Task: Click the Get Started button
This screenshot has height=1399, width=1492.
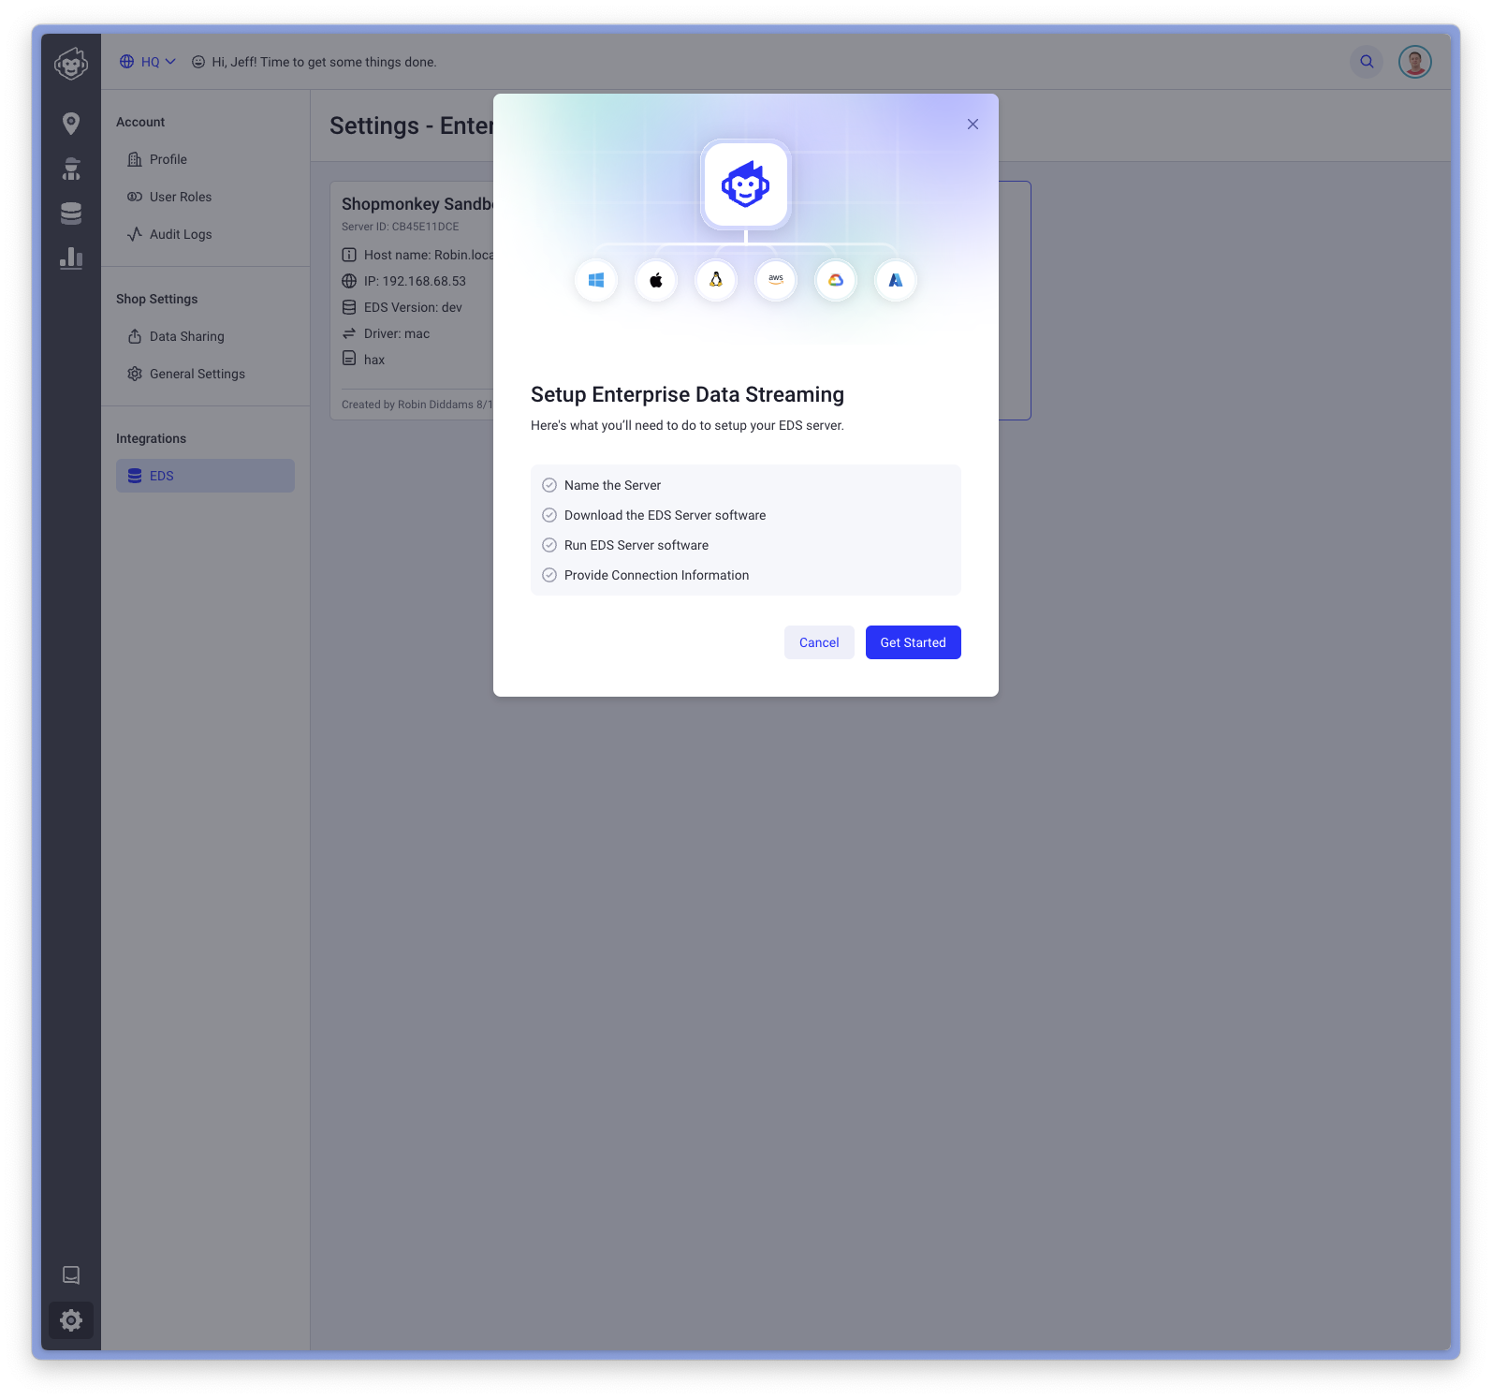Action: (x=914, y=642)
